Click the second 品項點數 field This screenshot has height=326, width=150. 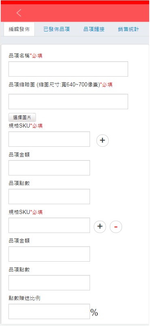pyautogui.click(x=49, y=283)
